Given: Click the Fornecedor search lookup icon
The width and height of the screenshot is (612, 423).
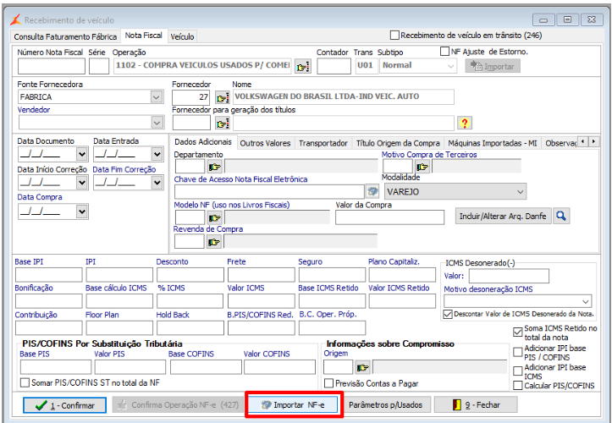Looking at the screenshot, I should 223,97.
